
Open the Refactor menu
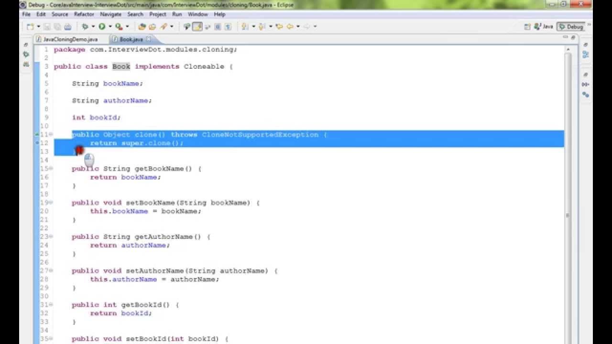pyautogui.click(x=84, y=14)
